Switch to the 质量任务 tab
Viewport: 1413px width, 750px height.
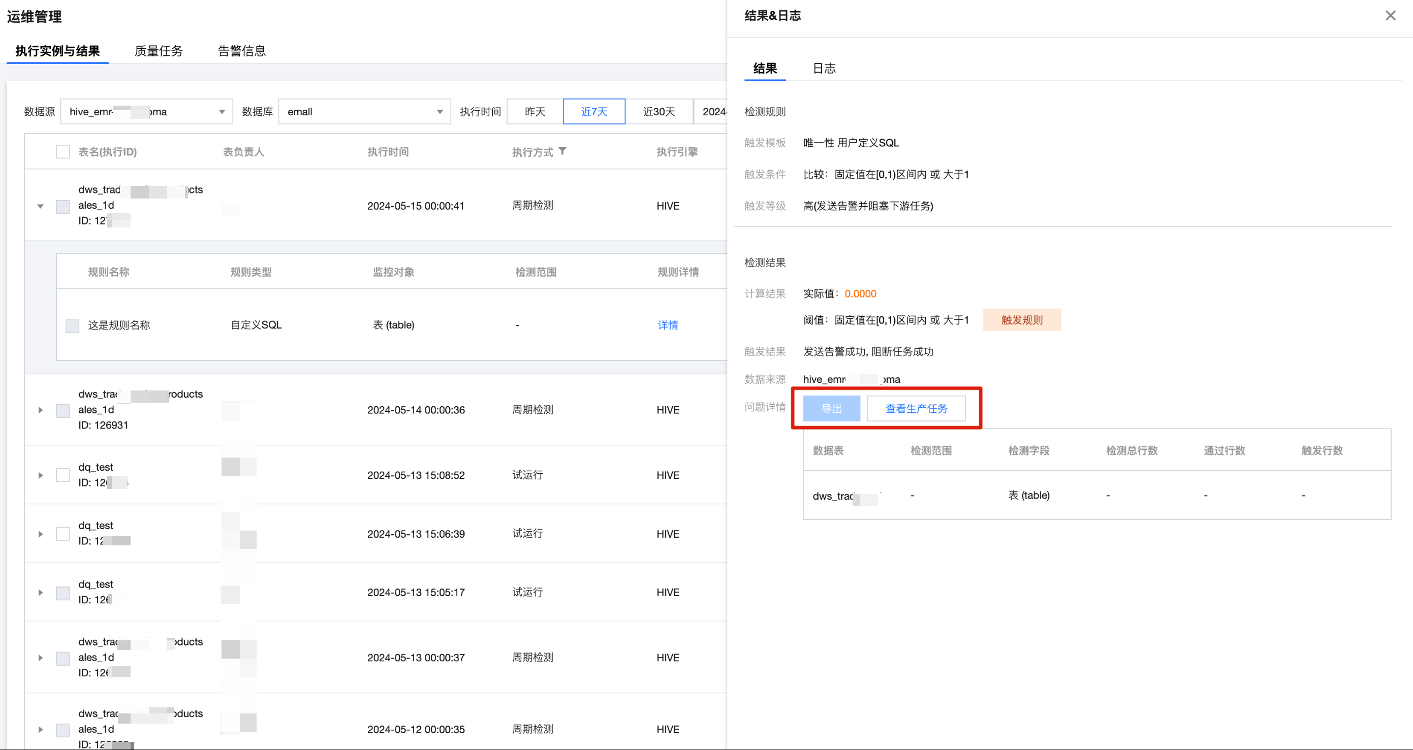[x=159, y=51]
